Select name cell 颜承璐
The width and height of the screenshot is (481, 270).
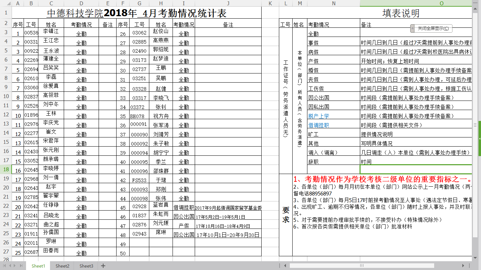tap(51, 160)
